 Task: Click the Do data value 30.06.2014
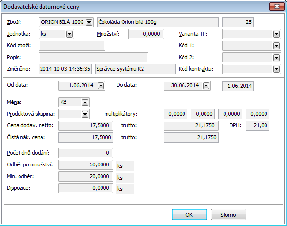185,85
